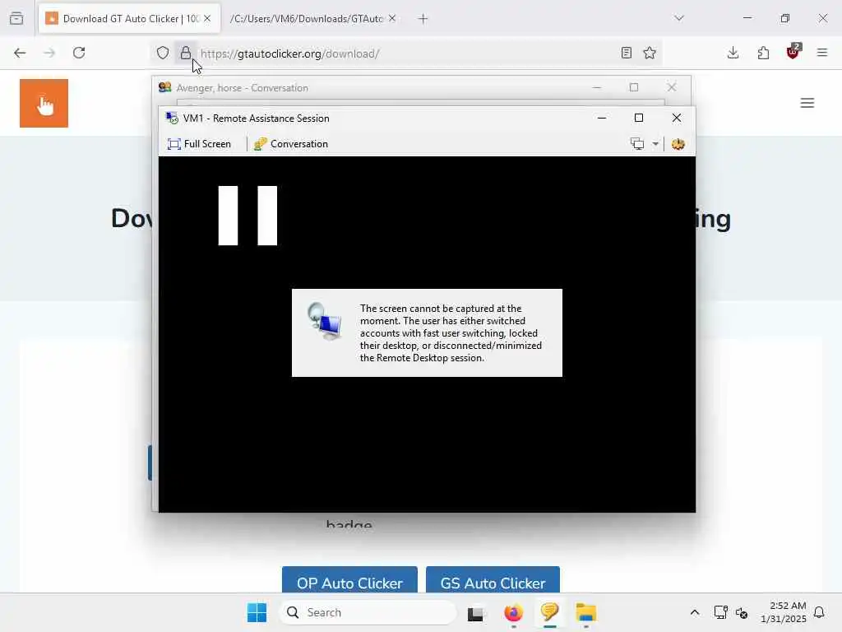Open a new Firefox tab
Screen dimensions: 842x632
coord(423,19)
